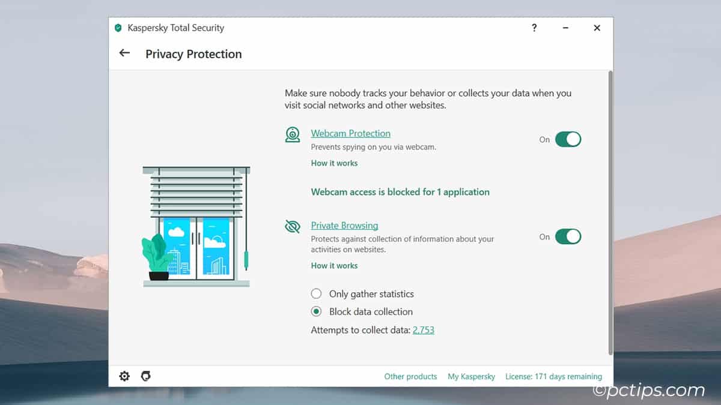The width and height of the screenshot is (721, 405).
Task: Click the support icon next to the gear
Action: [x=145, y=376]
